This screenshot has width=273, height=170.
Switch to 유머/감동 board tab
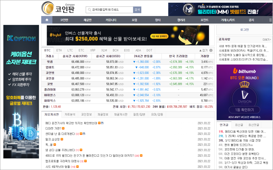[x=157, y=114]
